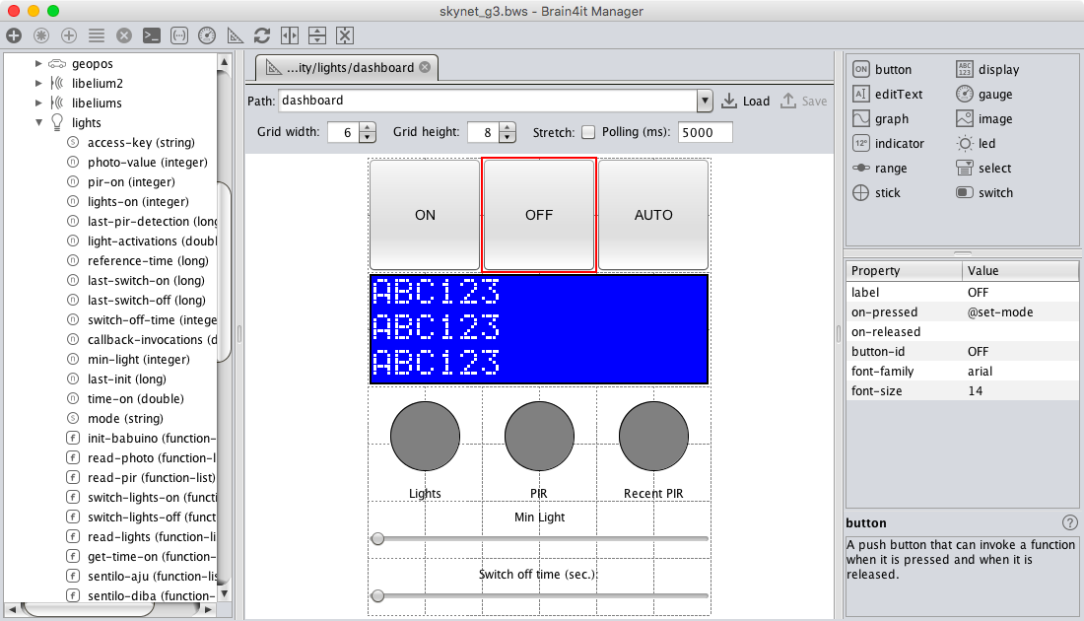Click the asterisk circle toolbar icon
The image size is (1084, 621).
click(41, 35)
